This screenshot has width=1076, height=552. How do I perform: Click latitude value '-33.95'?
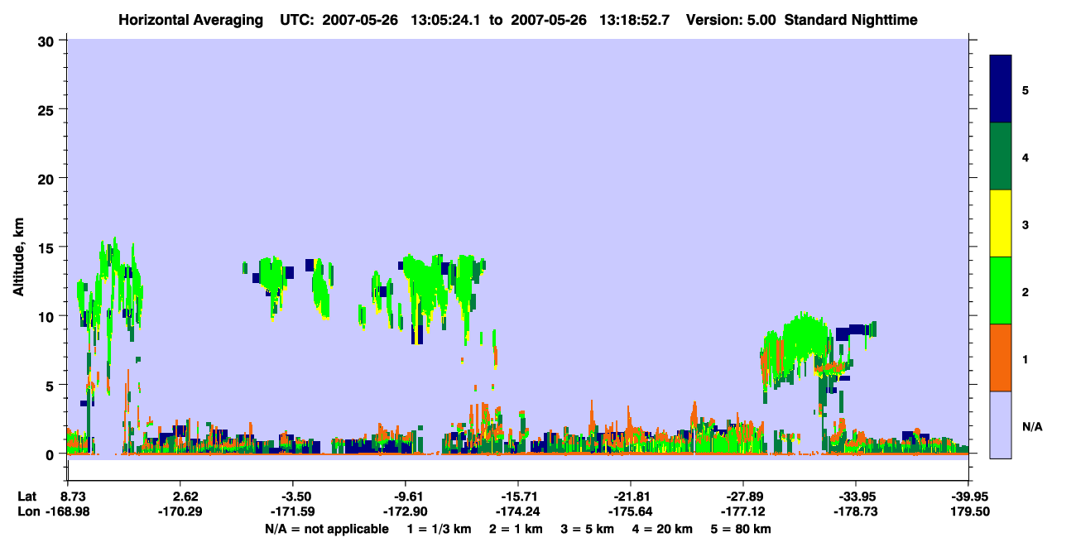tap(856, 497)
